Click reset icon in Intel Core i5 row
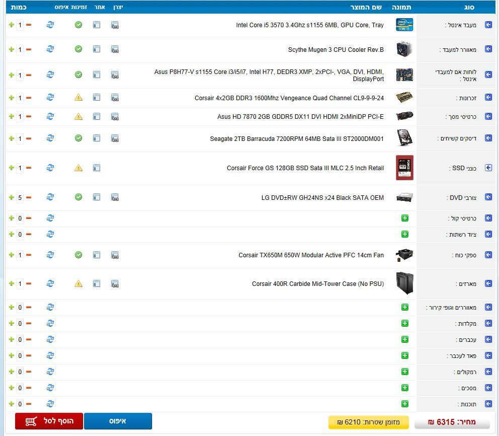This screenshot has width=499, height=436. [x=50, y=25]
